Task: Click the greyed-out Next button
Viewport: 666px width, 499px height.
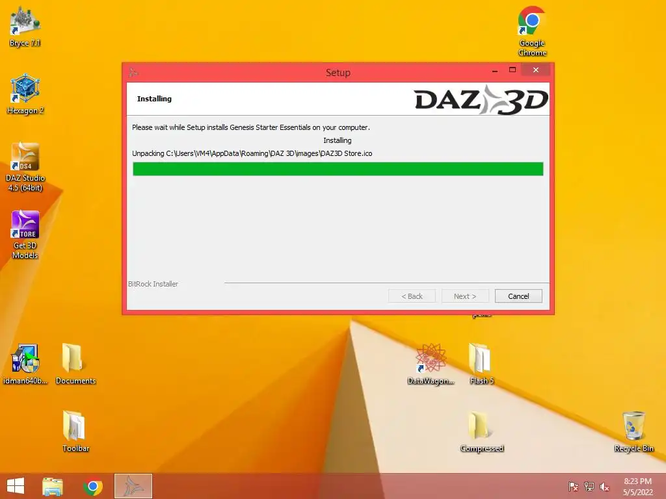Action: coord(465,296)
